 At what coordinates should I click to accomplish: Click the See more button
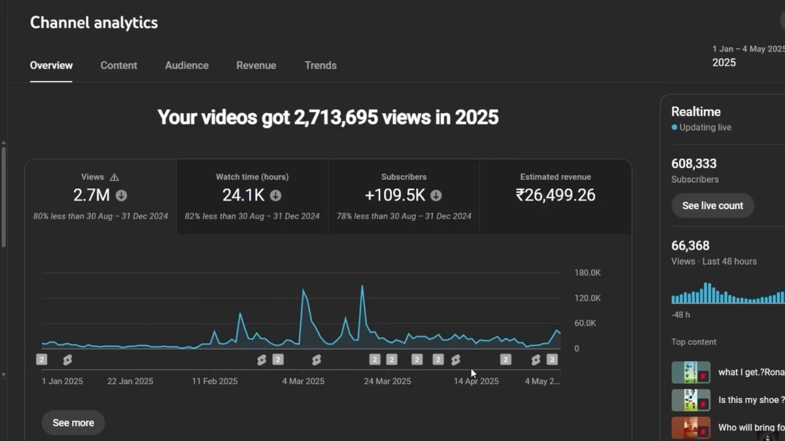tap(73, 423)
